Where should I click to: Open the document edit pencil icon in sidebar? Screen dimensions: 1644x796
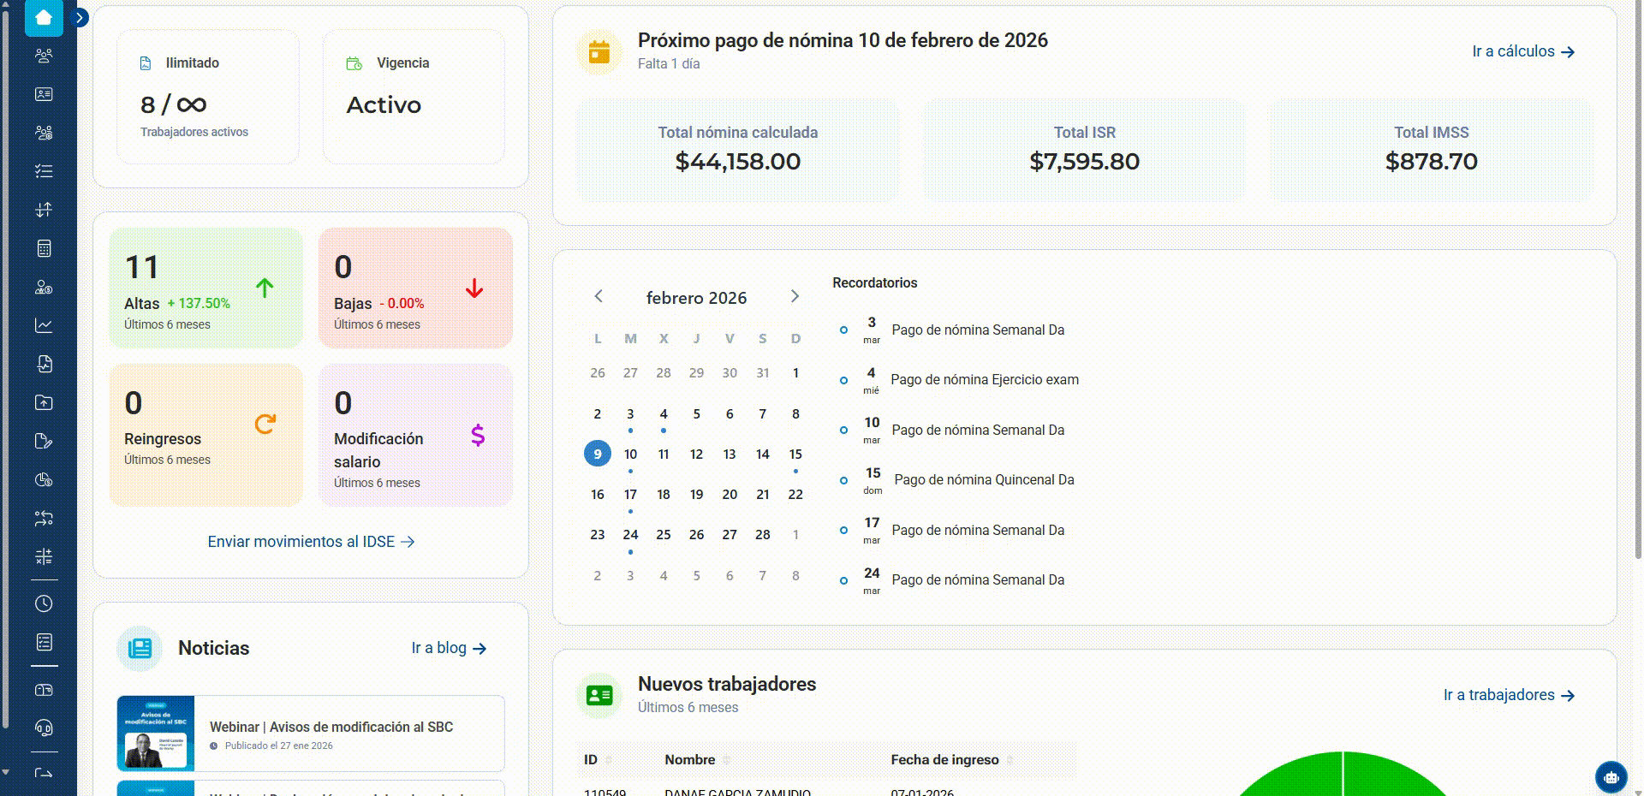(44, 441)
